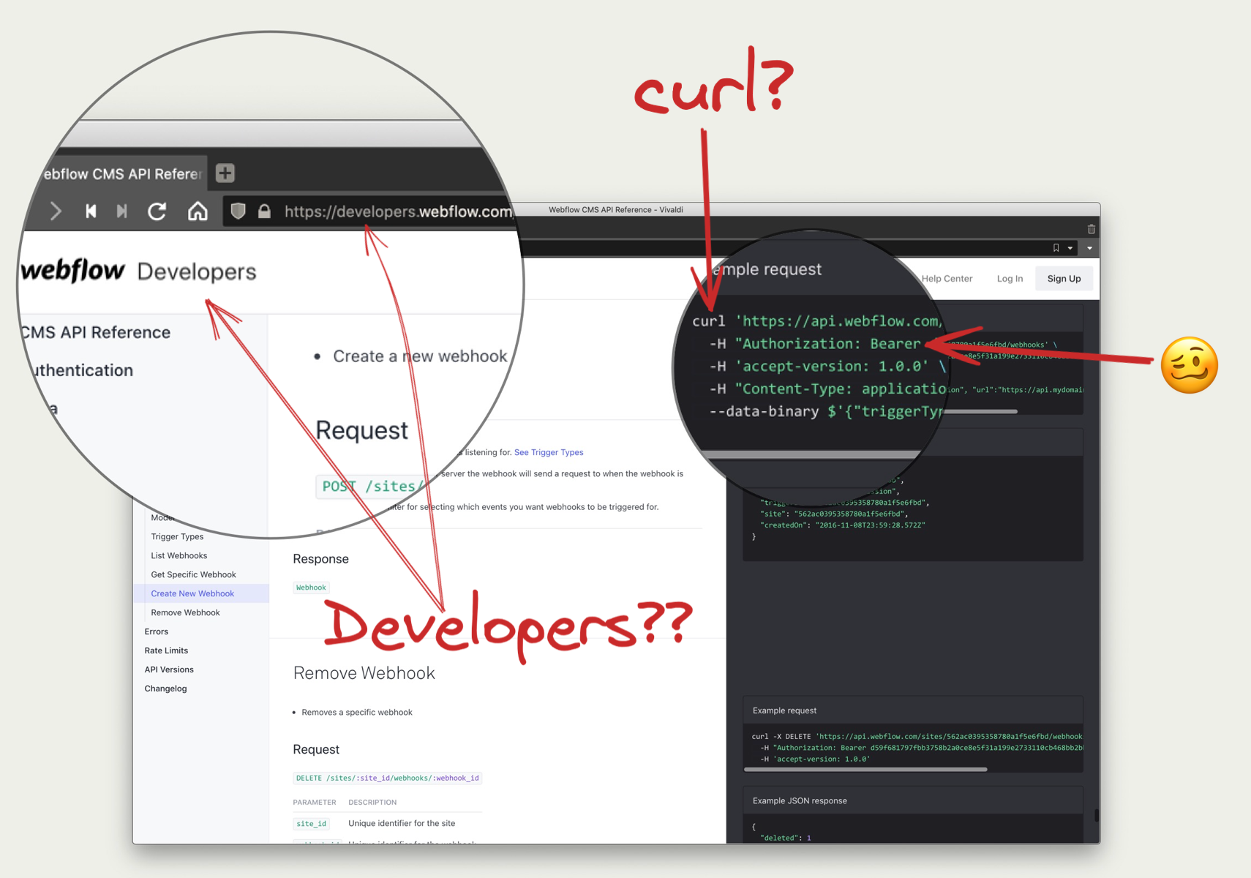Click the Sign Up button
Viewport: 1251px width, 878px height.
[x=1064, y=279]
